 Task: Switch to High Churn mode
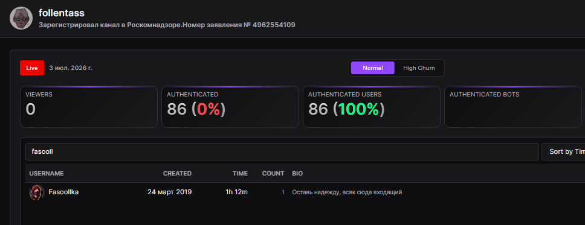coord(419,68)
